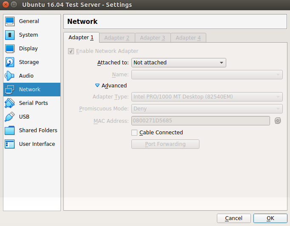Close the Settings window
The width and height of the screenshot is (290, 226).
click(x=6, y=4)
